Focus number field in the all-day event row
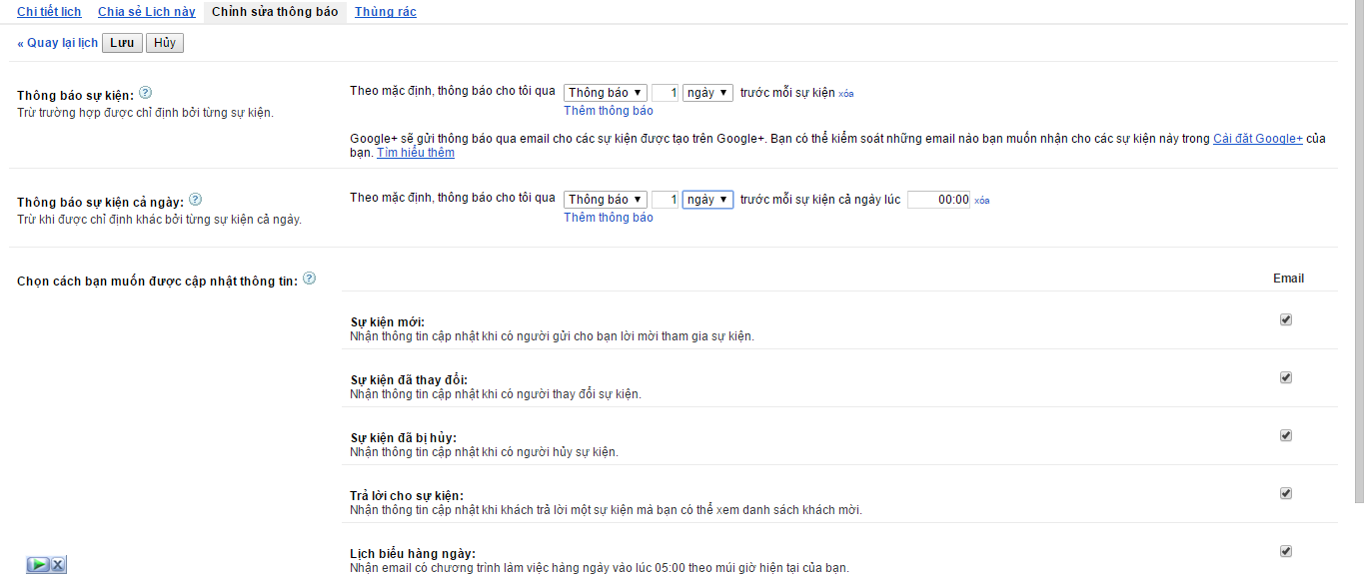This screenshot has width=1364, height=580. (665, 200)
